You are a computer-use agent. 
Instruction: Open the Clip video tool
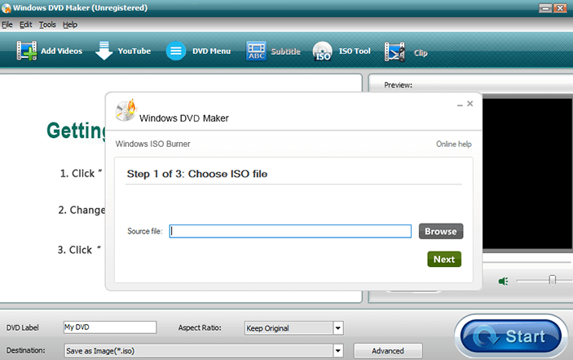pyautogui.click(x=395, y=51)
